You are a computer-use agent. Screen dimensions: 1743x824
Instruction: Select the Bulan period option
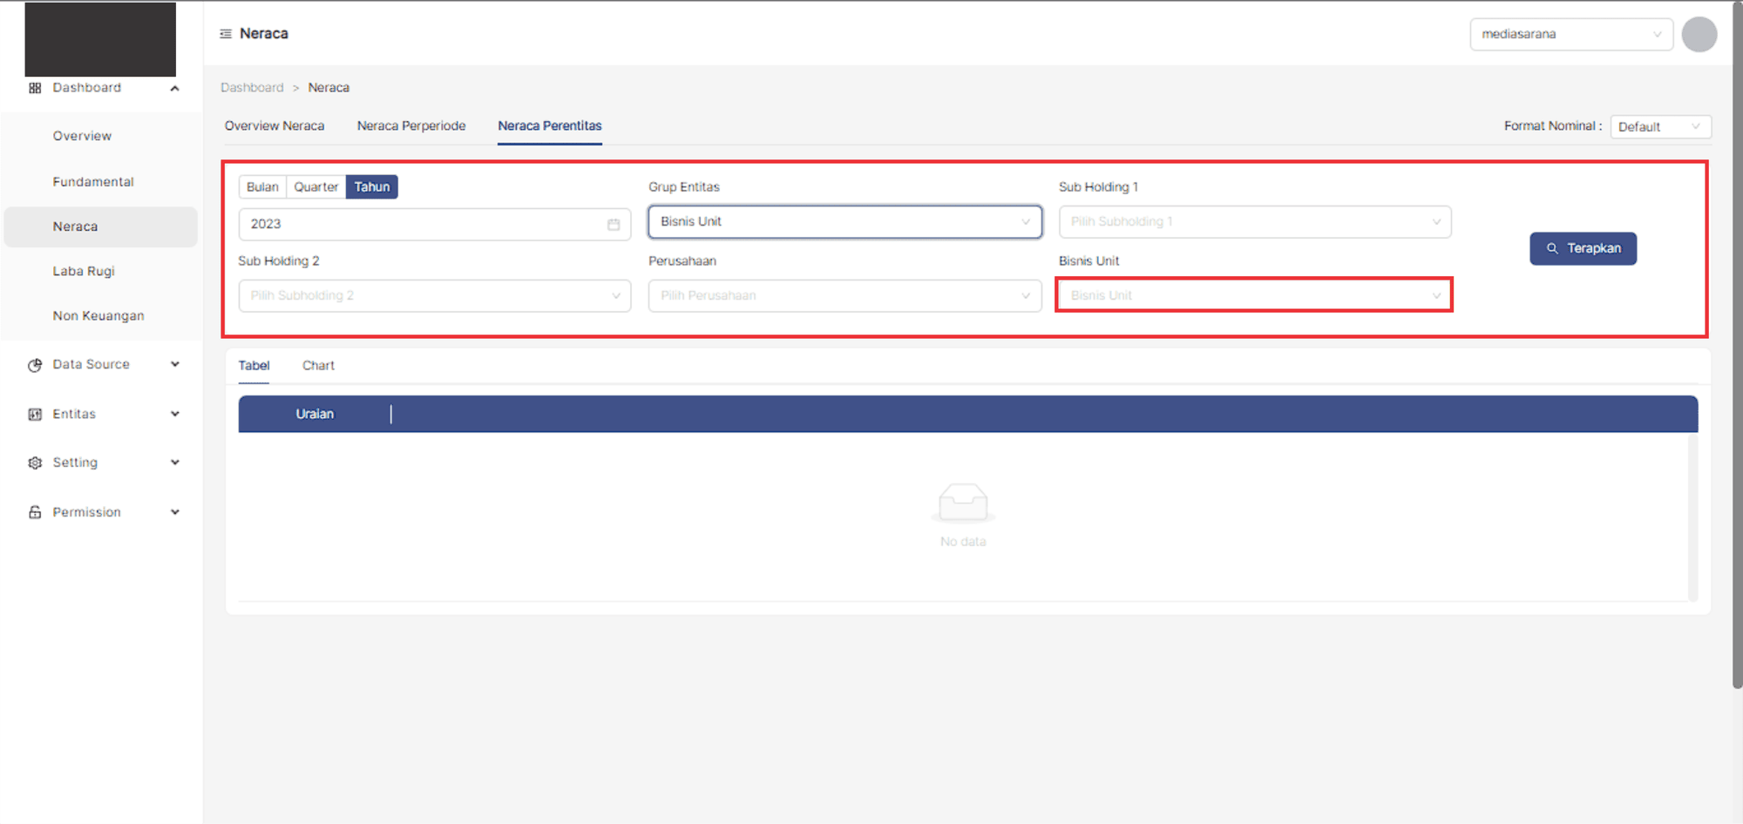pyautogui.click(x=262, y=187)
